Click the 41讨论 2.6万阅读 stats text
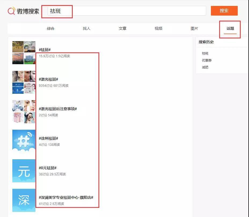The image size is (249, 217). 51,204
